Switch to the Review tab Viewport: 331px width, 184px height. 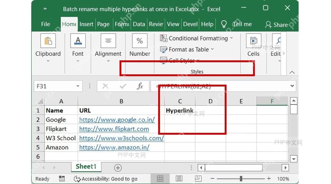(156, 24)
